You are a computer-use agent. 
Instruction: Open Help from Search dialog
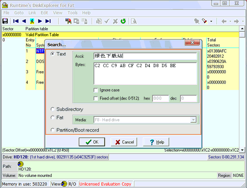[x=156, y=142]
